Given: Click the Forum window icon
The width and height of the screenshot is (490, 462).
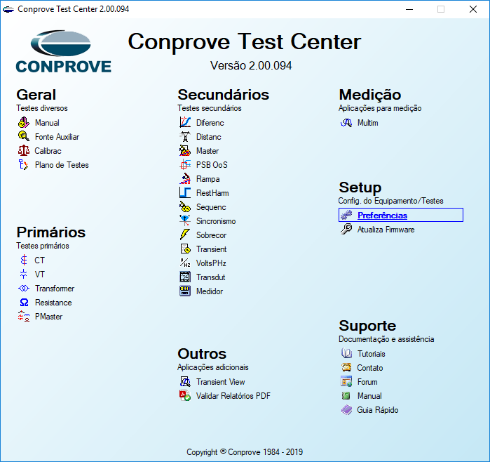Looking at the screenshot, I should click(346, 381).
